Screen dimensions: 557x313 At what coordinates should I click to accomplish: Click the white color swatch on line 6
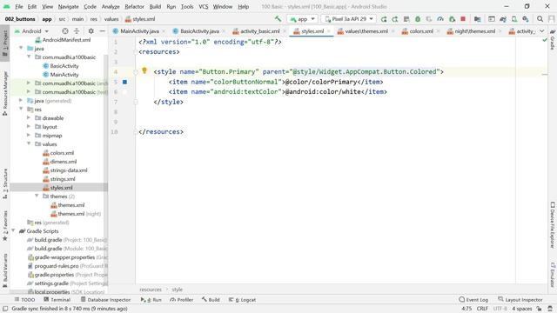124,92
